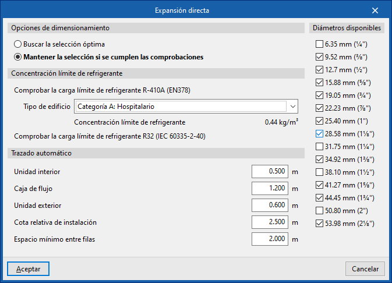Click the Cota relativa de instalación field
Screen dimensions: 392x283
pos(270,222)
